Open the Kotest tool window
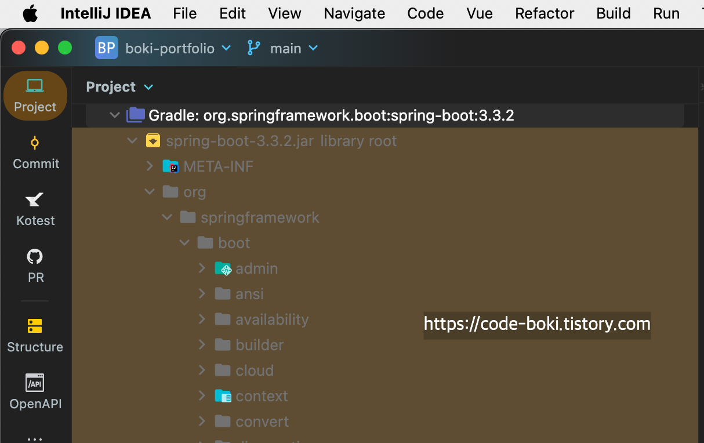The image size is (704, 443). click(x=35, y=209)
